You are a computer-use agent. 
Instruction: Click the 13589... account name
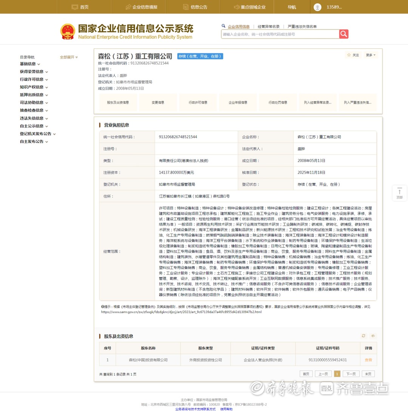[x=334, y=7]
